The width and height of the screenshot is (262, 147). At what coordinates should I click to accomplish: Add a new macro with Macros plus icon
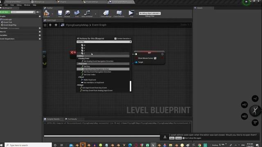click(x=40, y=32)
